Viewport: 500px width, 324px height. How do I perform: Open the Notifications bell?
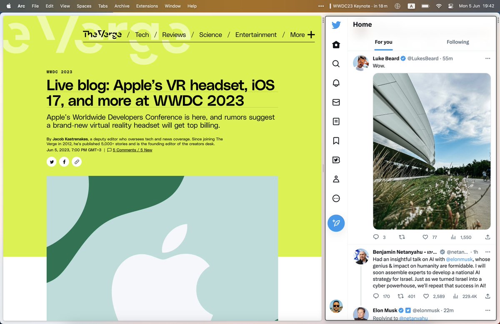point(336,83)
